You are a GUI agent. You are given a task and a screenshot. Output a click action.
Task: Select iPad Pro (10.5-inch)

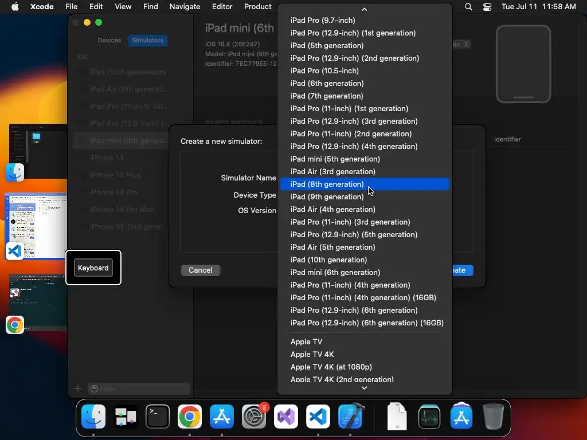point(364,70)
